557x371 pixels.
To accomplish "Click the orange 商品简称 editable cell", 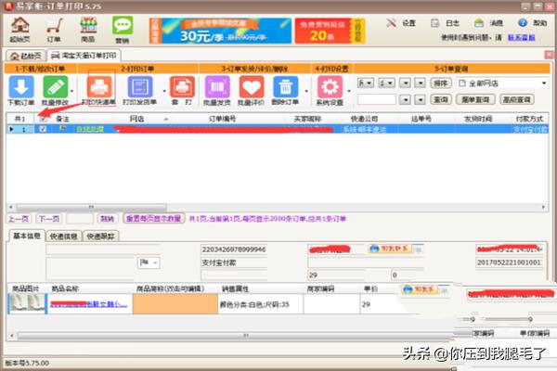I will tap(175, 304).
